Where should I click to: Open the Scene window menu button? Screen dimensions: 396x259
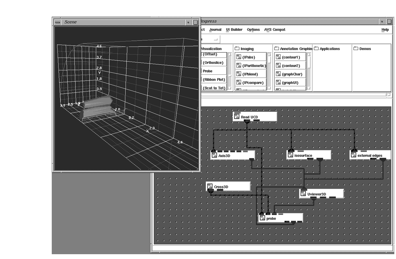point(57,22)
